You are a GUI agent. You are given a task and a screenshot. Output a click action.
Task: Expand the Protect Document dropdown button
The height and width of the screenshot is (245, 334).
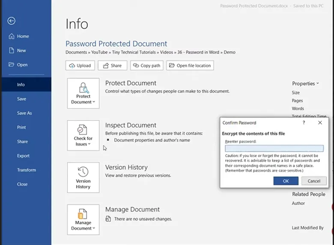[83, 93]
